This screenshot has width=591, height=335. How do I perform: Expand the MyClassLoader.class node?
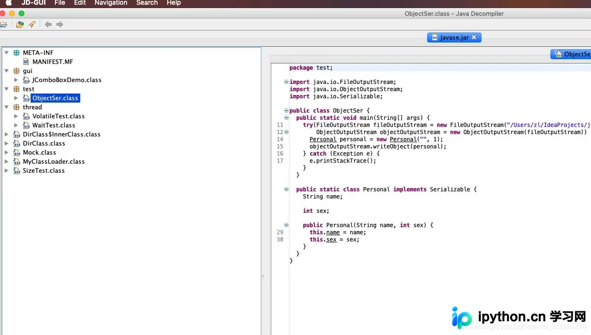[7, 161]
